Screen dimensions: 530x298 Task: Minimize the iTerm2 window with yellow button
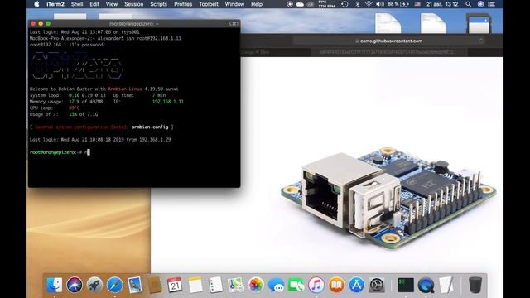41,24
